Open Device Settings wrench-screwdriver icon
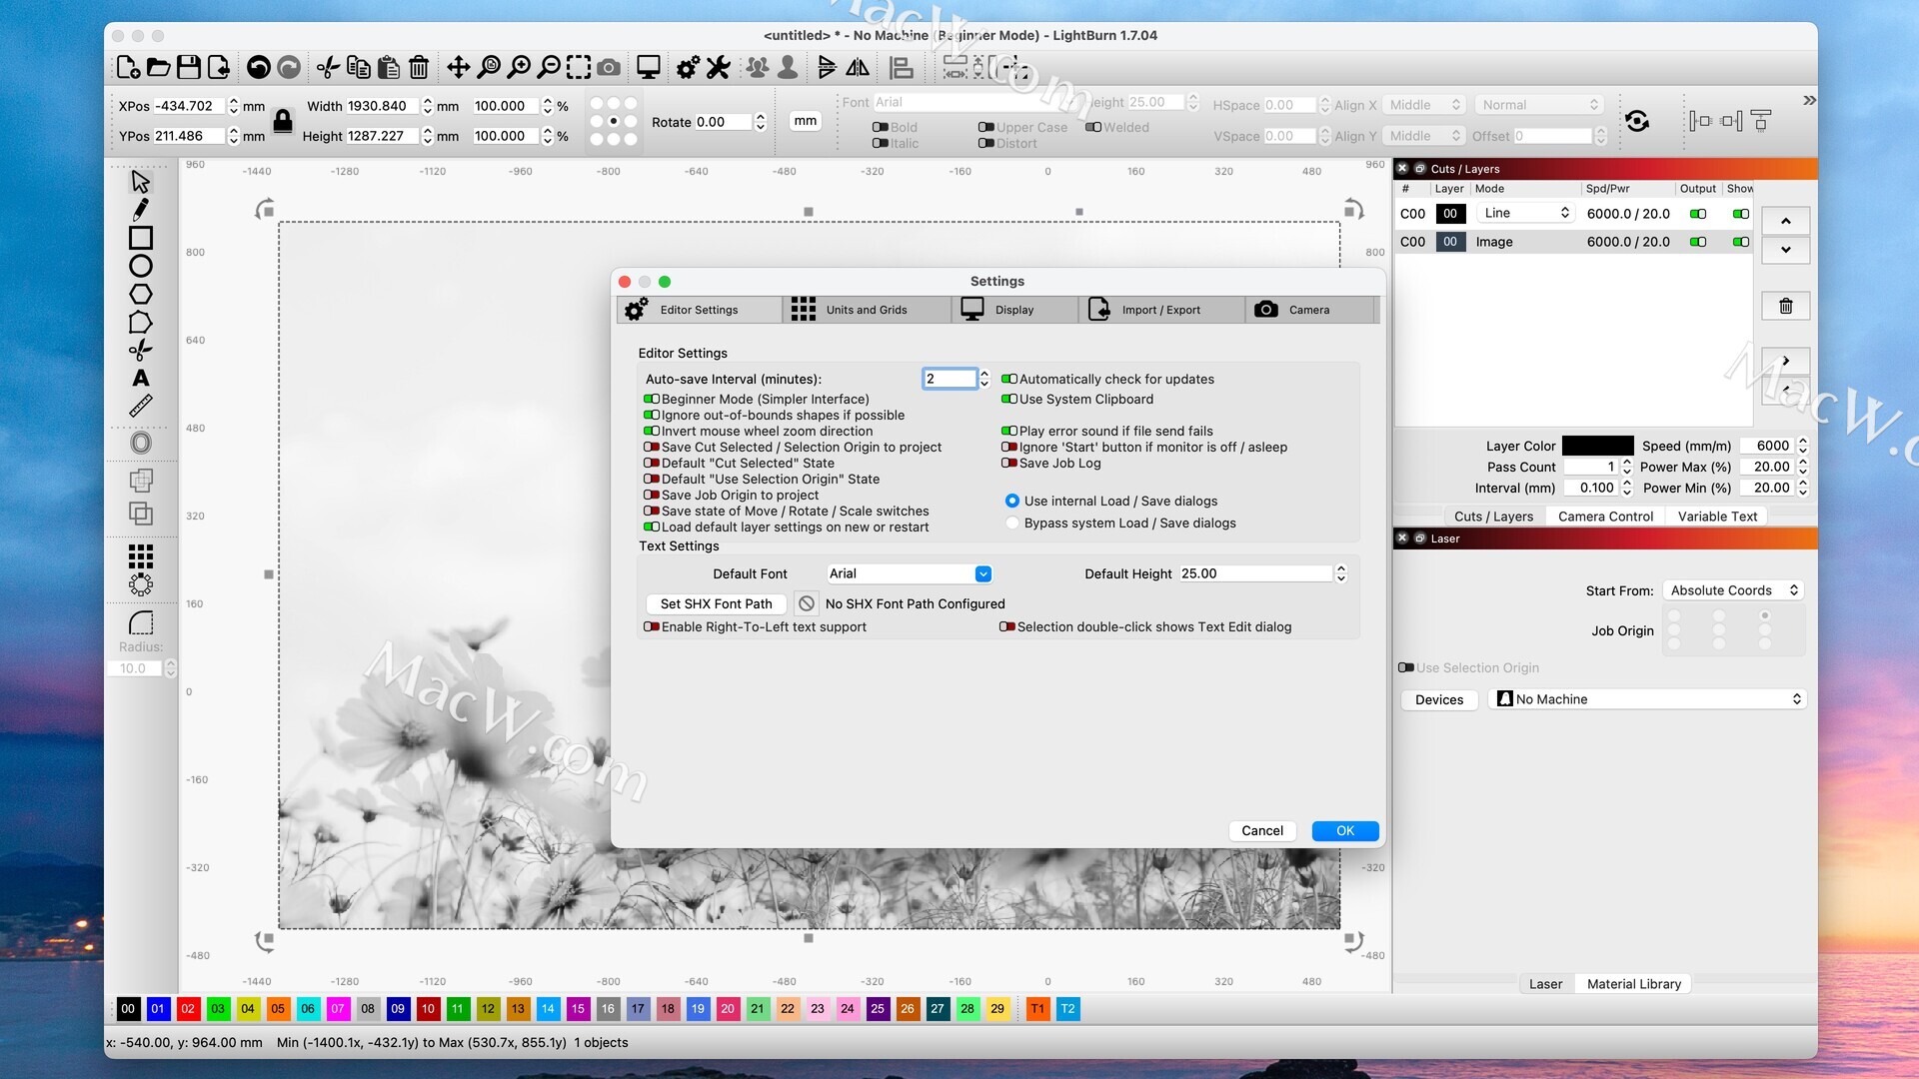Screen dimensions: 1919x1079 pos(719,67)
